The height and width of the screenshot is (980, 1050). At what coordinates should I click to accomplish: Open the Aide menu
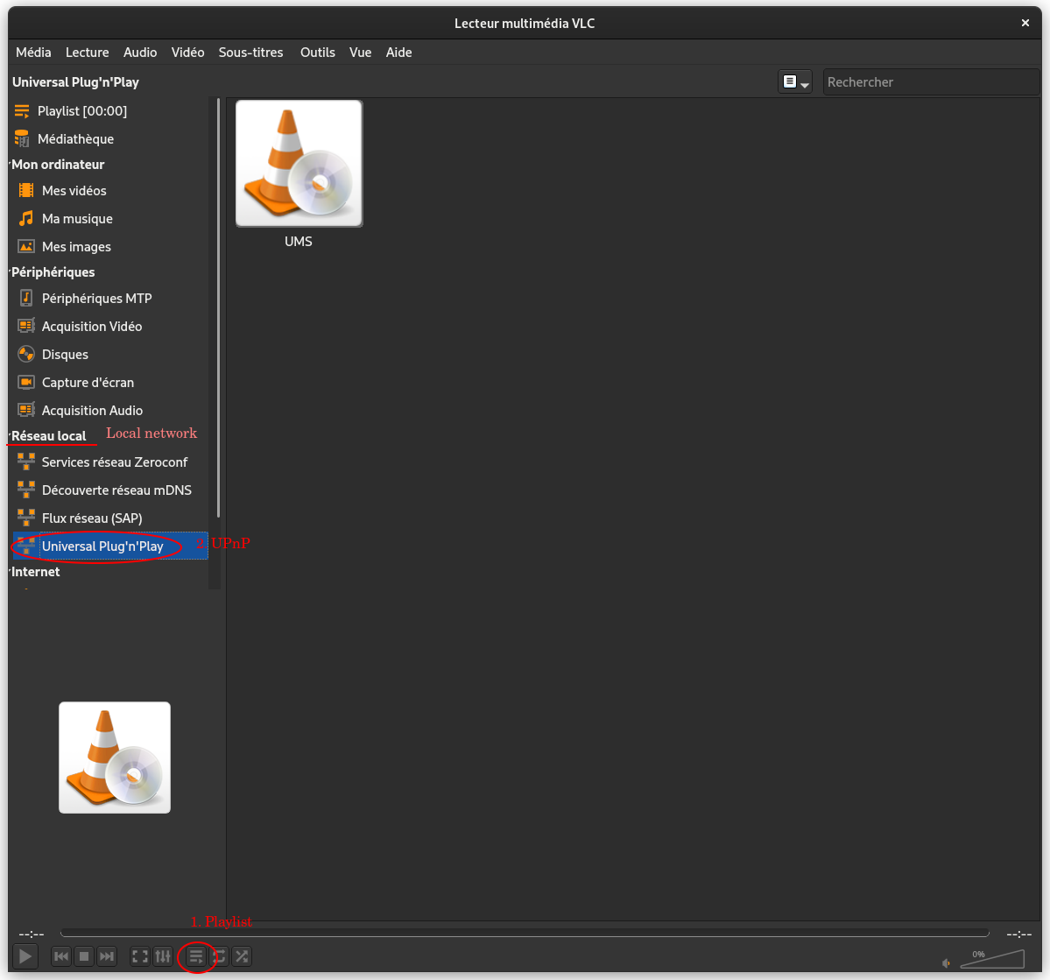(x=398, y=53)
